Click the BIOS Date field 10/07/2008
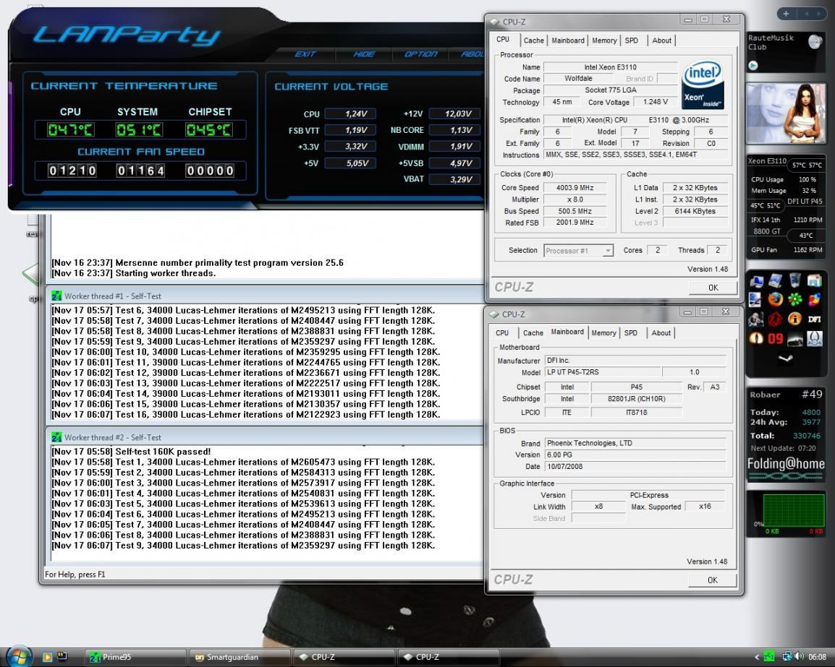Viewport: 835px width, 667px height. click(636, 467)
